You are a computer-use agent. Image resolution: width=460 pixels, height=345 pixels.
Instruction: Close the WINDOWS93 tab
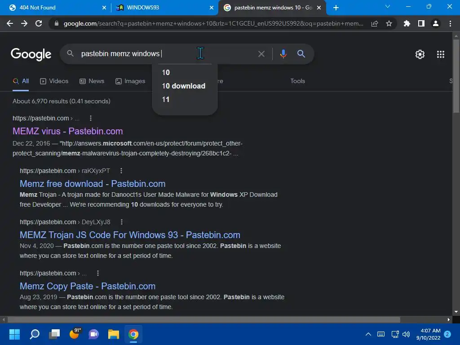click(212, 8)
